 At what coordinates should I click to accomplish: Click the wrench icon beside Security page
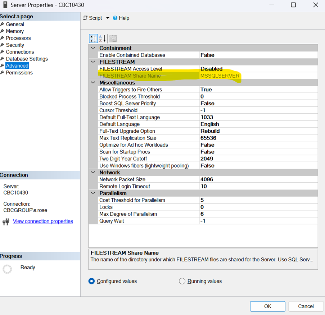click(x=3, y=45)
